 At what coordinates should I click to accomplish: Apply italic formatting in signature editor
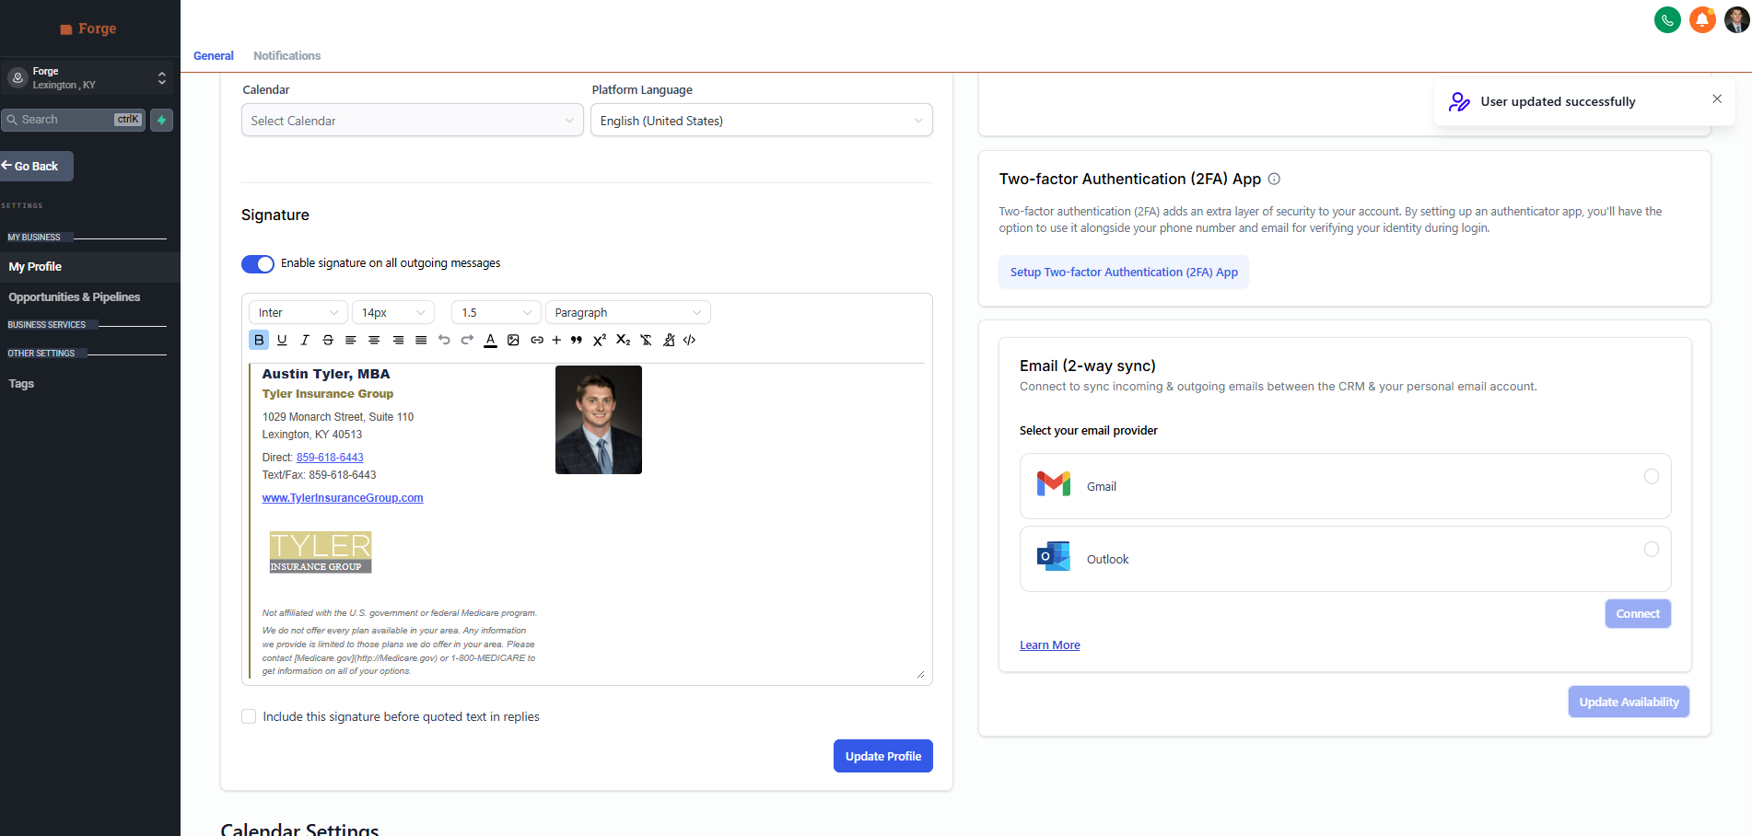305,340
